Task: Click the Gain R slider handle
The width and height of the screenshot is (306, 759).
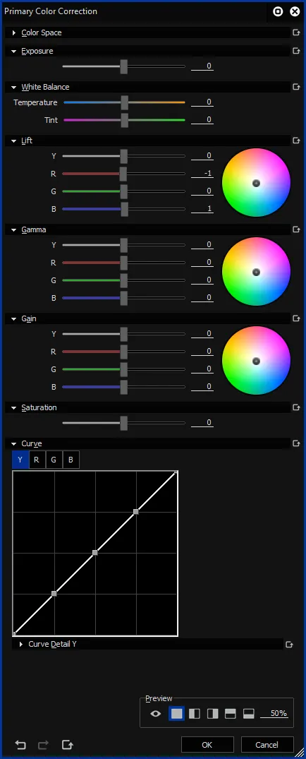Action: click(124, 352)
